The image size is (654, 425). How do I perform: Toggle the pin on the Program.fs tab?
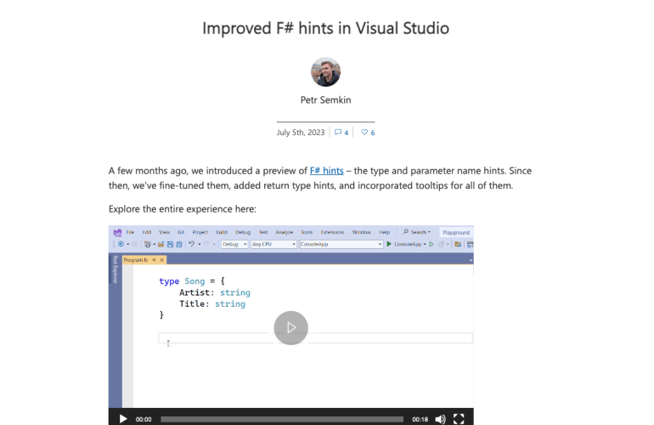pyautogui.click(x=154, y=259)
